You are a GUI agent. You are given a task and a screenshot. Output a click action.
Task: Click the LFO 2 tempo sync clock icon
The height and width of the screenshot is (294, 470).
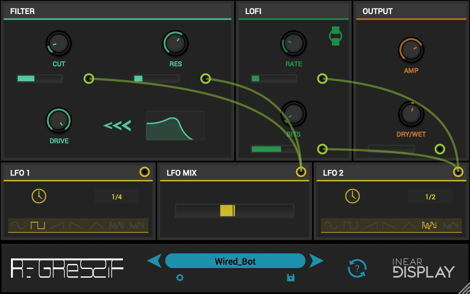352,196
